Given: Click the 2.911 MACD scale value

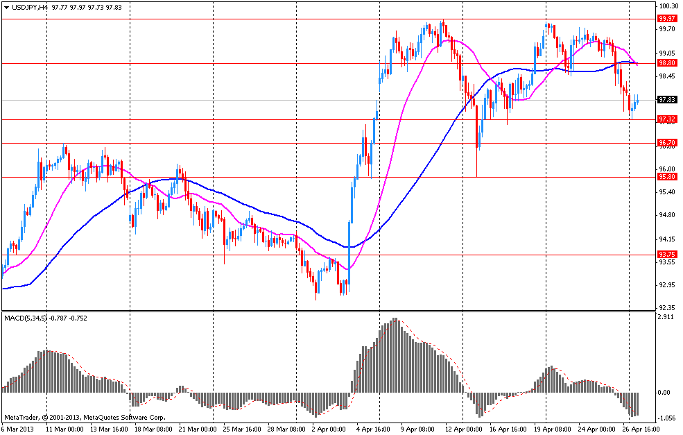Looking at the screenshot, I should click(x=667, y=317).
